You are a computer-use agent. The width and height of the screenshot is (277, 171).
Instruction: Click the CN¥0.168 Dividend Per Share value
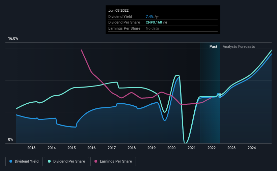[x=154, y=23]
